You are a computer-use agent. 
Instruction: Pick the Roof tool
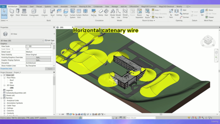53,13
